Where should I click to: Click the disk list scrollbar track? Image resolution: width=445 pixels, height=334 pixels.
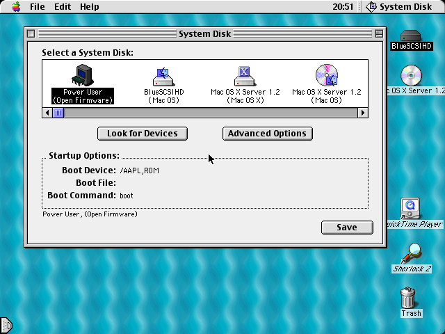click(x=211, y=113)
